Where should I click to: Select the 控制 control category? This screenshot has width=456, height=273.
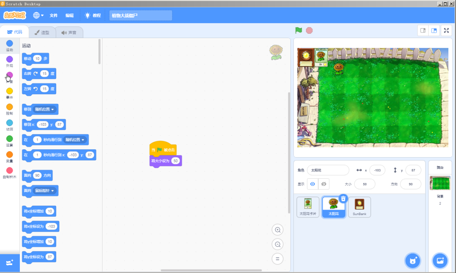(10, 109)
